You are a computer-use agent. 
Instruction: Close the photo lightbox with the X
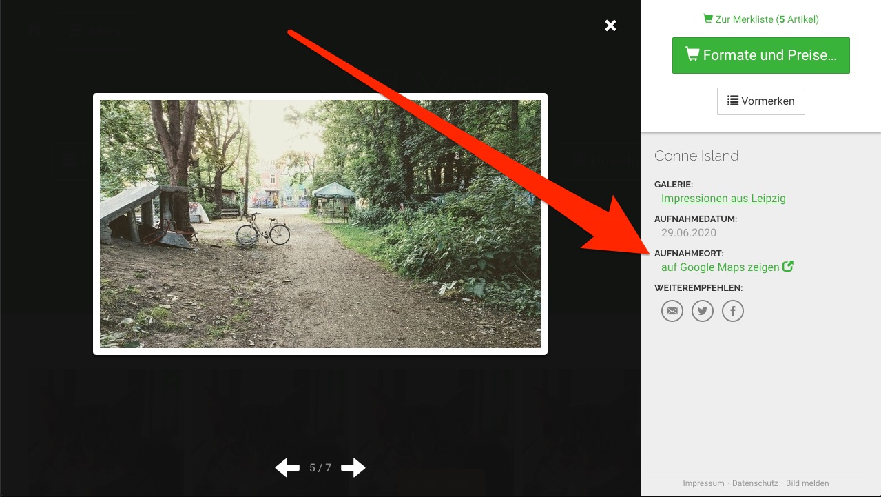[x=610, y=26]
